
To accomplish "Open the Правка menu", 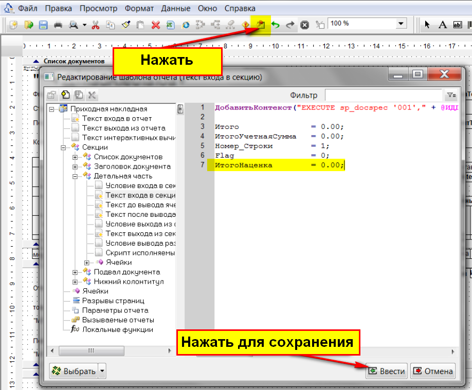I will (x=59, y=8).
